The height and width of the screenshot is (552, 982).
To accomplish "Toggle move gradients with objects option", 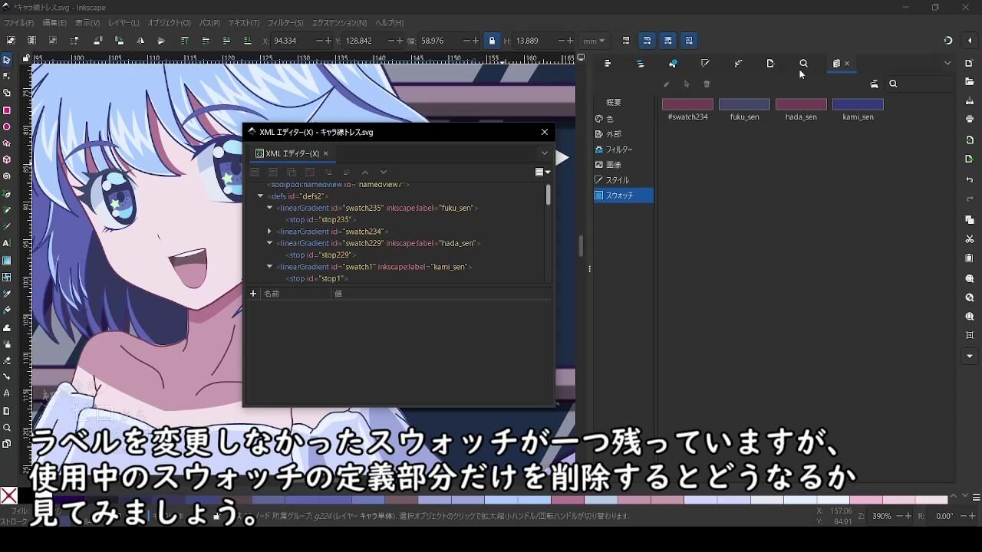I will click(668, 41).
